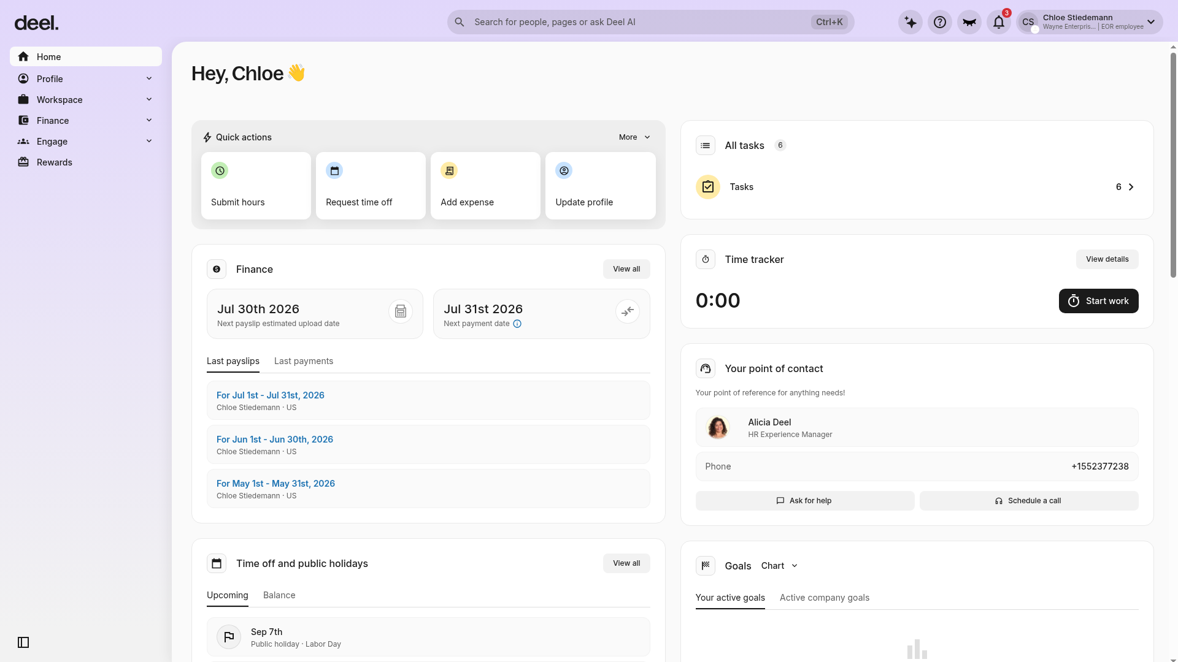The height and width of the screenshot is (662, 1178).
Task: Open the Tasks row chevron
Action: pyautogui.click(x=1131, y=187)
